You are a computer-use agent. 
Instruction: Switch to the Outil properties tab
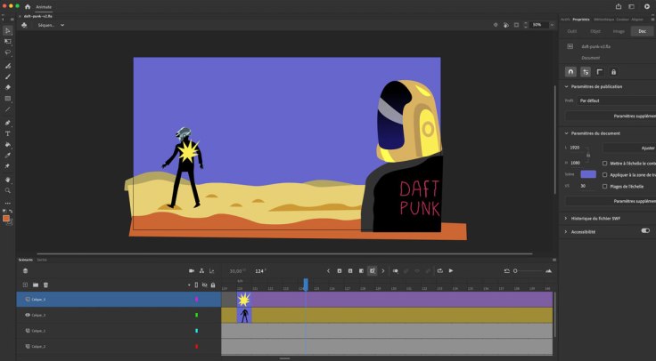point(572,31)
